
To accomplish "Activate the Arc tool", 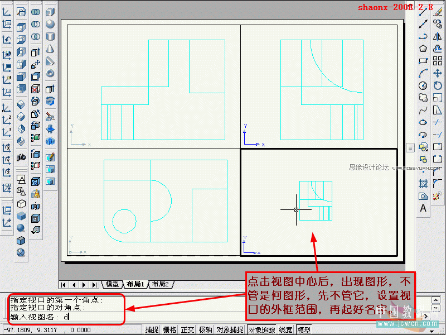I will (x=423, y=73).
